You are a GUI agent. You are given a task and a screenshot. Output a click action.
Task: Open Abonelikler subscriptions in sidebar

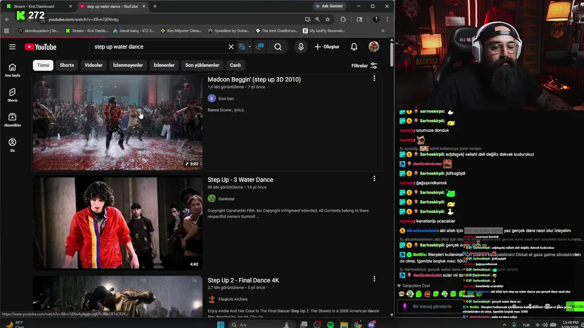(12, 120)
